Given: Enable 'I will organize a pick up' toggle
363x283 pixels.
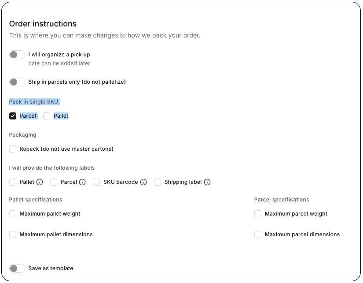Looking at the screenshot, I should click(17, 55).
